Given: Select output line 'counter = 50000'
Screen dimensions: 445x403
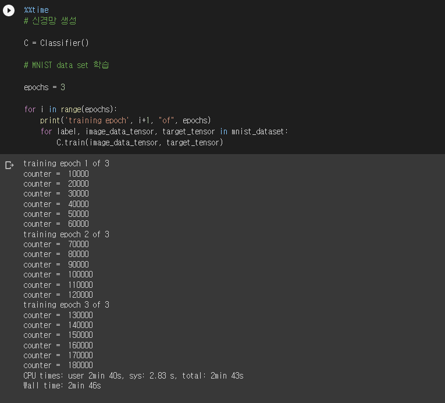Looking at the screenshot, I should coord(56,214).
